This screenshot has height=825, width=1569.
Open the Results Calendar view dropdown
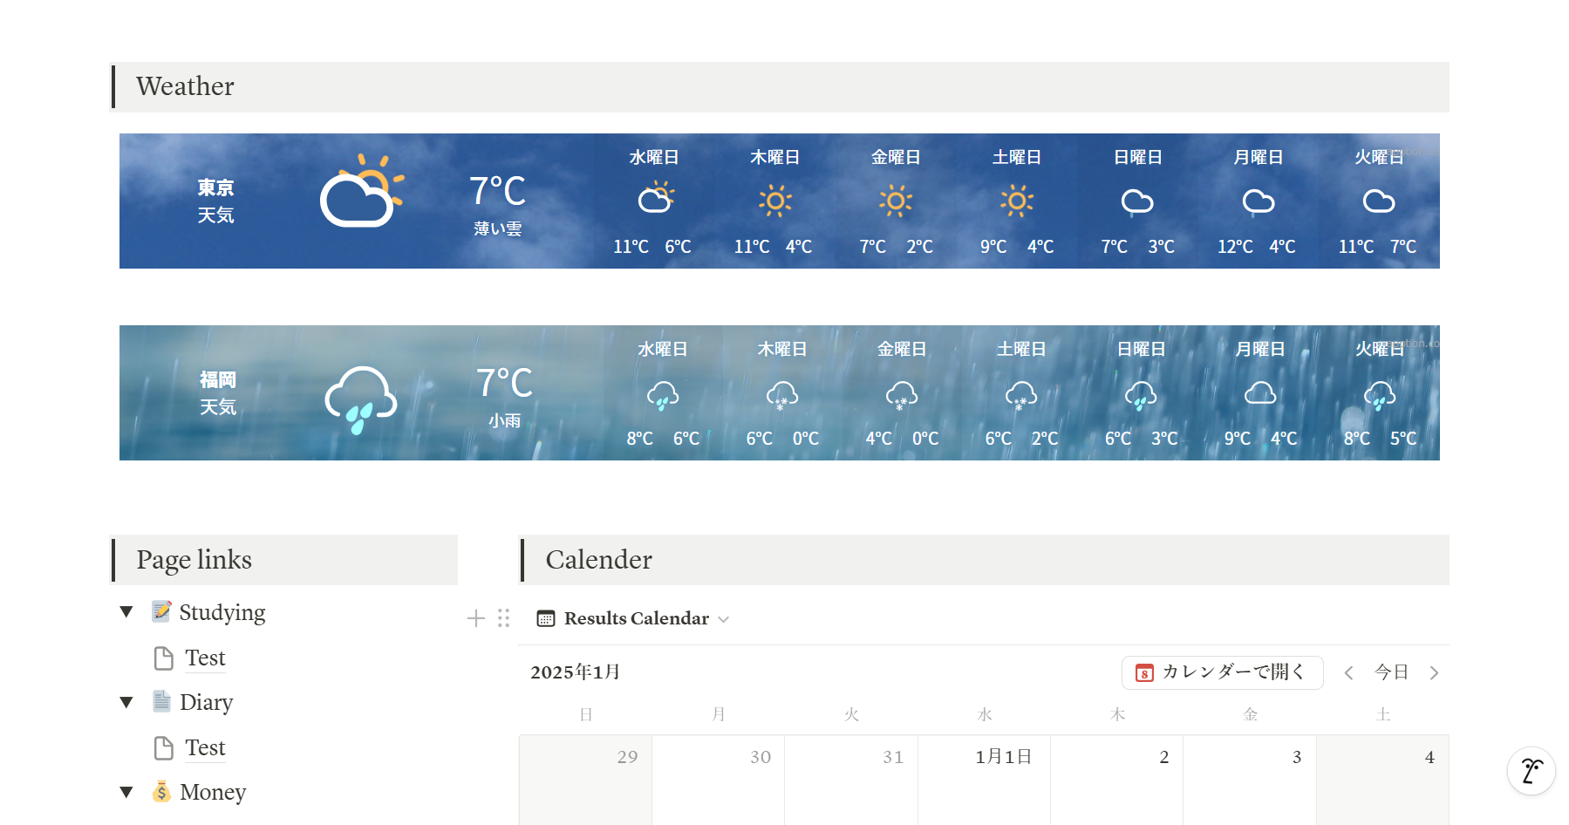coord(724,619)
